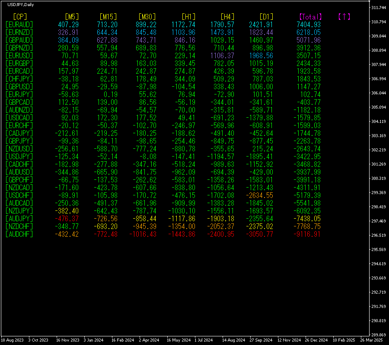389x345 pixels.
Task: Click AUDCHF total value -9116.91
Action: pyautogui.click(x=307, y=234)
